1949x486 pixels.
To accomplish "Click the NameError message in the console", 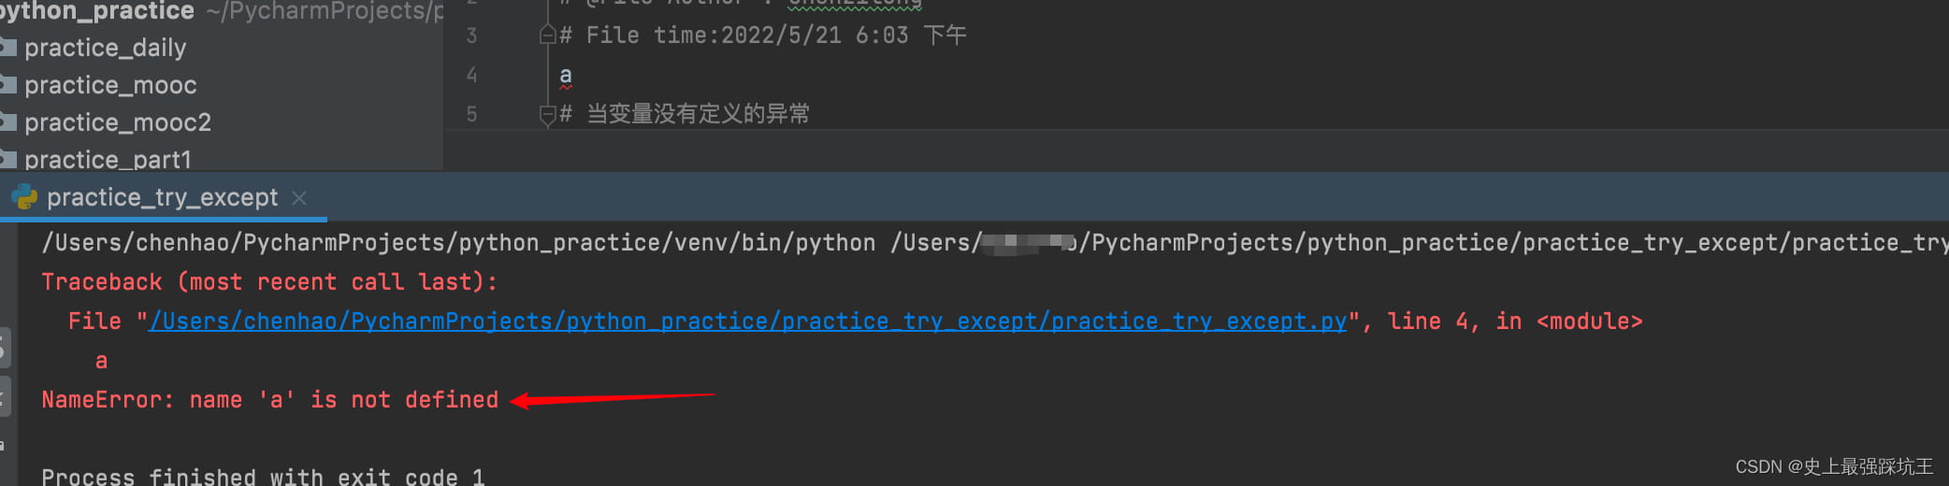I will 269,400.
